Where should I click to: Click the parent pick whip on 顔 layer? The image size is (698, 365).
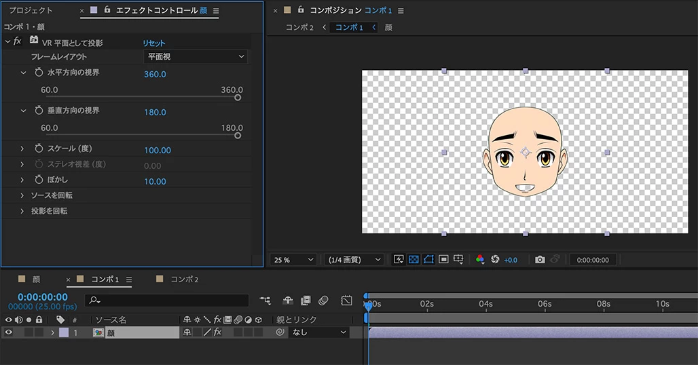tap(280, 332)
